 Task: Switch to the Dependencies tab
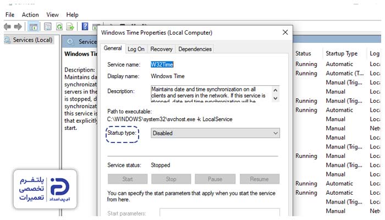pyautogui.click(x=195, y=49)
